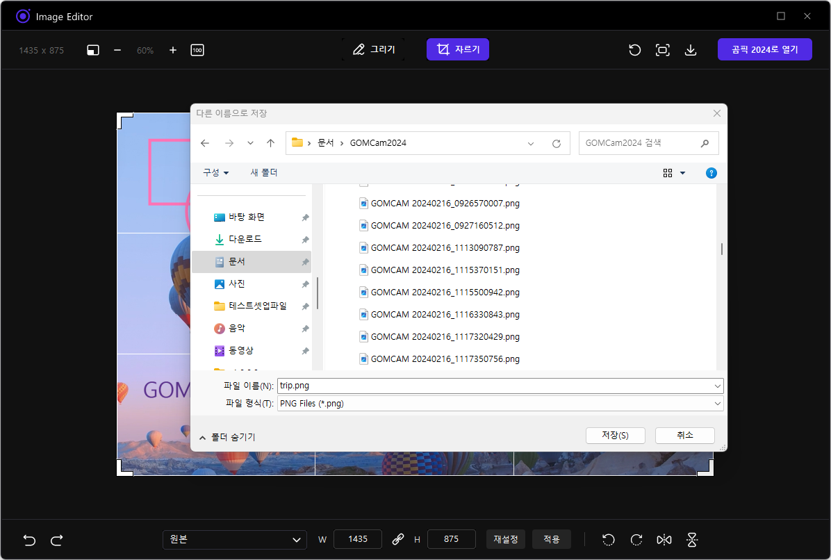Image resolution: width=831 pixels, height=560 pixels.
Task: Click the 파일 이름 trip.png input field
Action: click(493, 386)
